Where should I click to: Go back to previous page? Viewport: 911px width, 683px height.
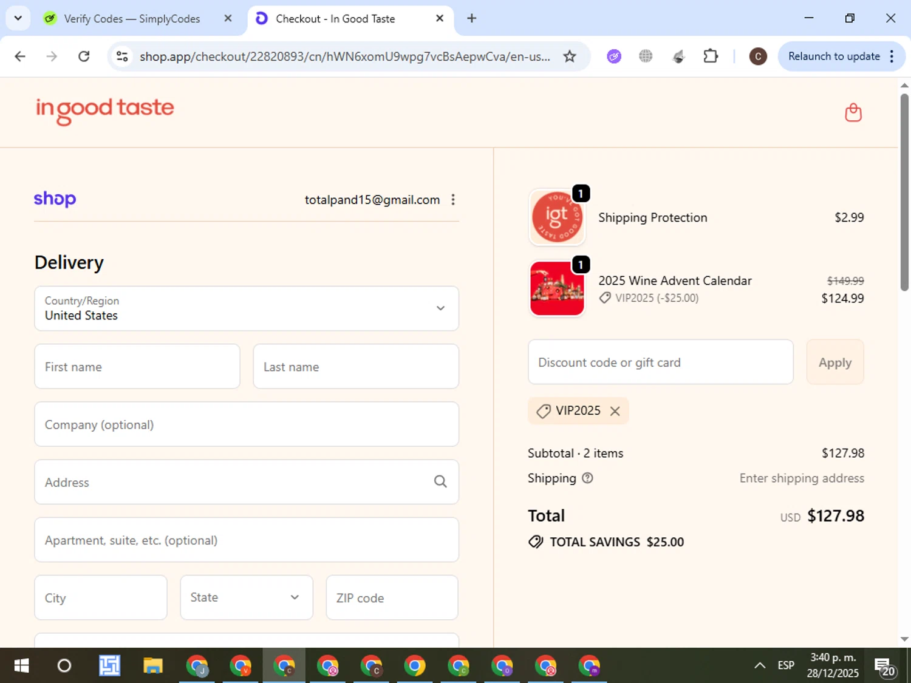(x=20, y=56)
